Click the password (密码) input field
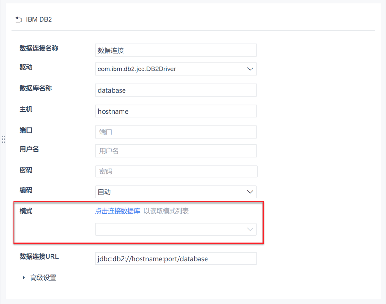 pos(176,171)
